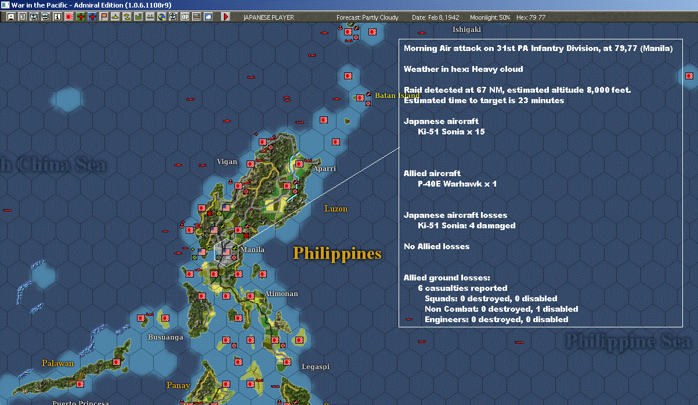698x405 pixels.
Task: Click 'Ki-51 Sonia: 4 damaged' line
Action: point(466,225)
